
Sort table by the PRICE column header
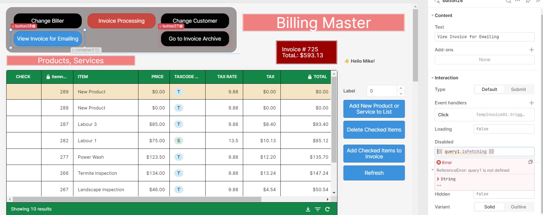157,77
